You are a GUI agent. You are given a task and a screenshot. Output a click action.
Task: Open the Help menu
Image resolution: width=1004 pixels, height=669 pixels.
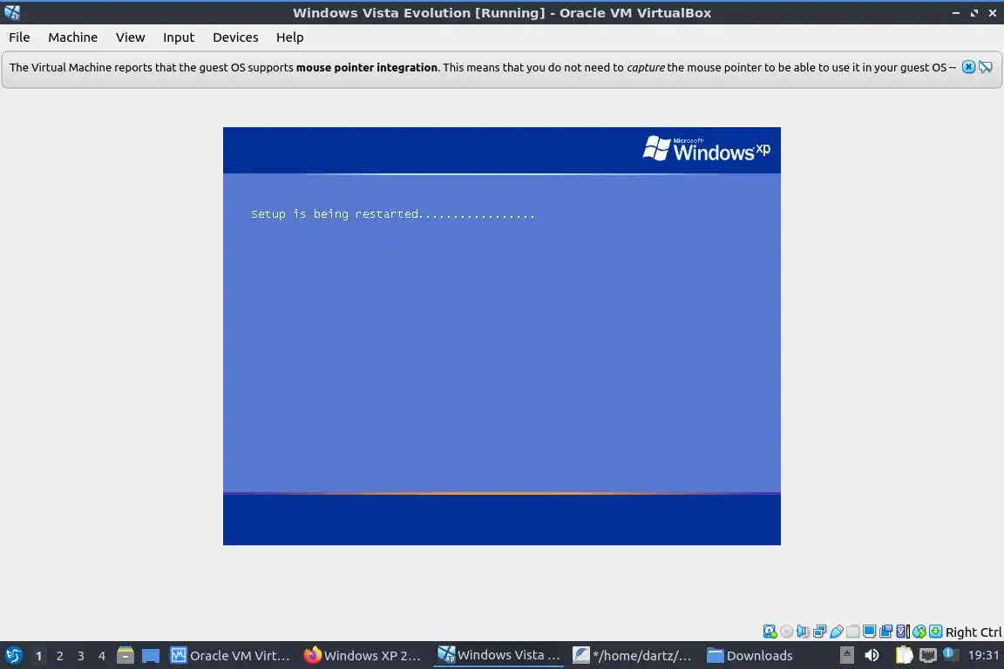click(x=289, y=37)
